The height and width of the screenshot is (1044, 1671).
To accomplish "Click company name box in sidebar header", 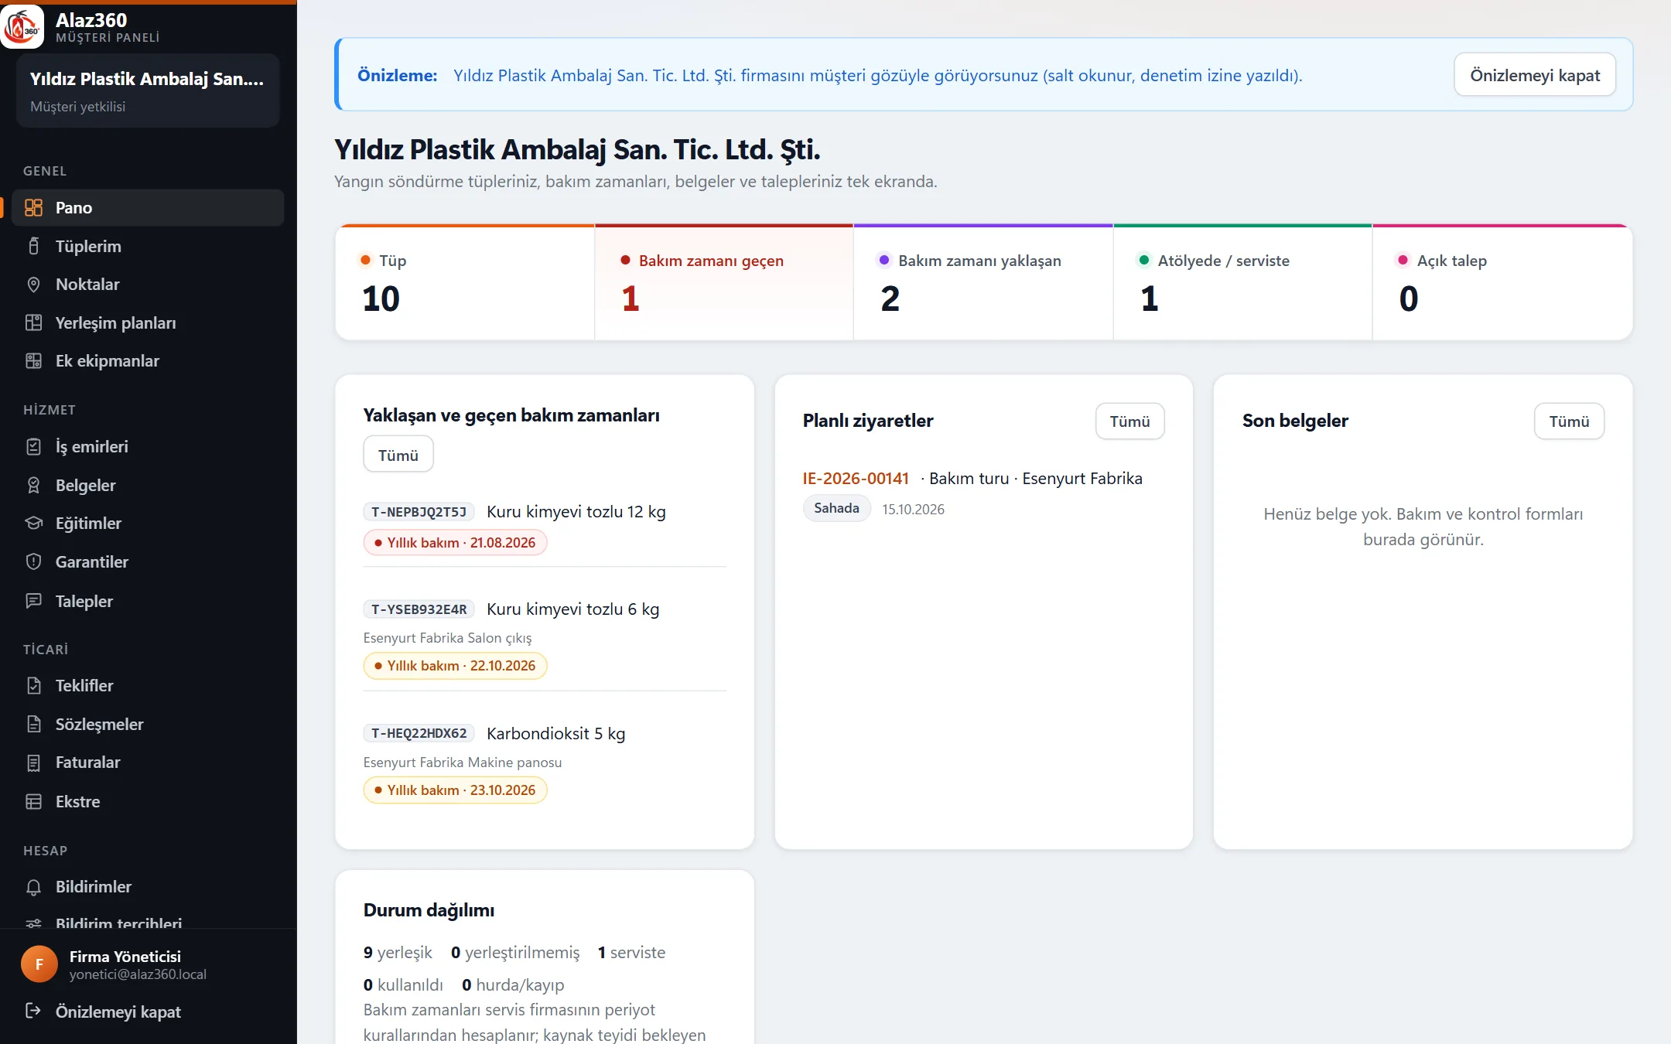I will pos(148,90).
